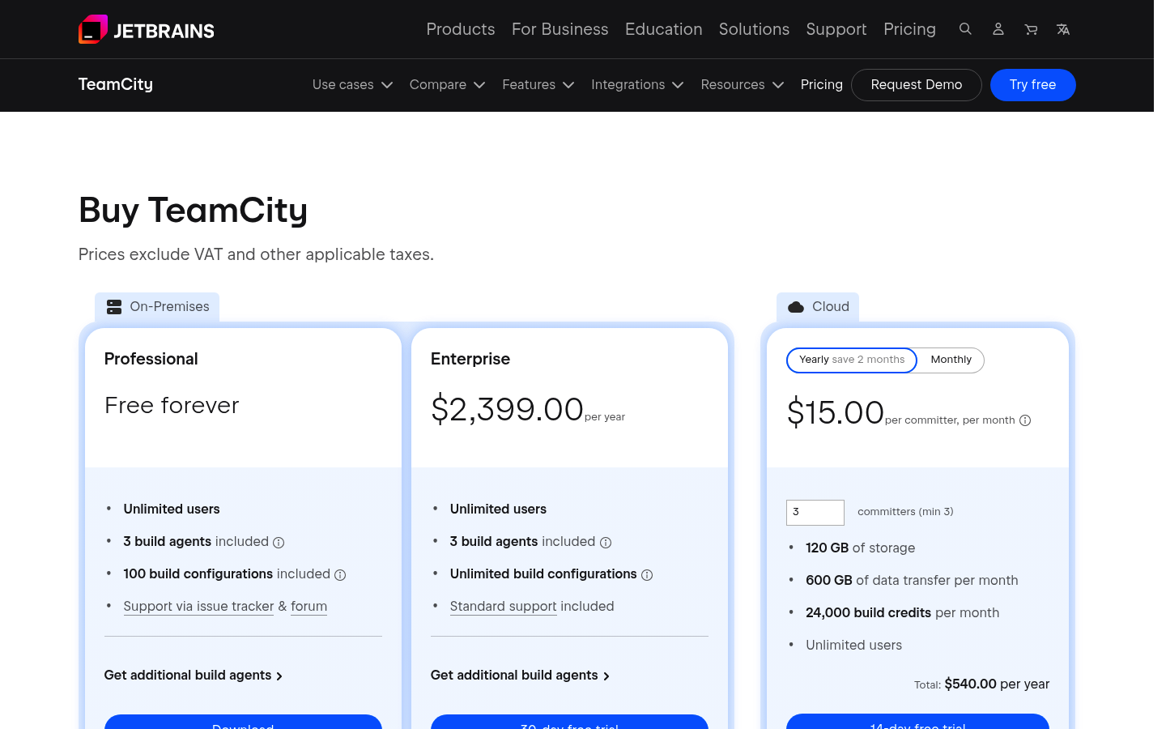Viewport: 1166px width, 729px height.
Task: Get additional build agents under Enterprise
Action: click(x=520, y=676)
